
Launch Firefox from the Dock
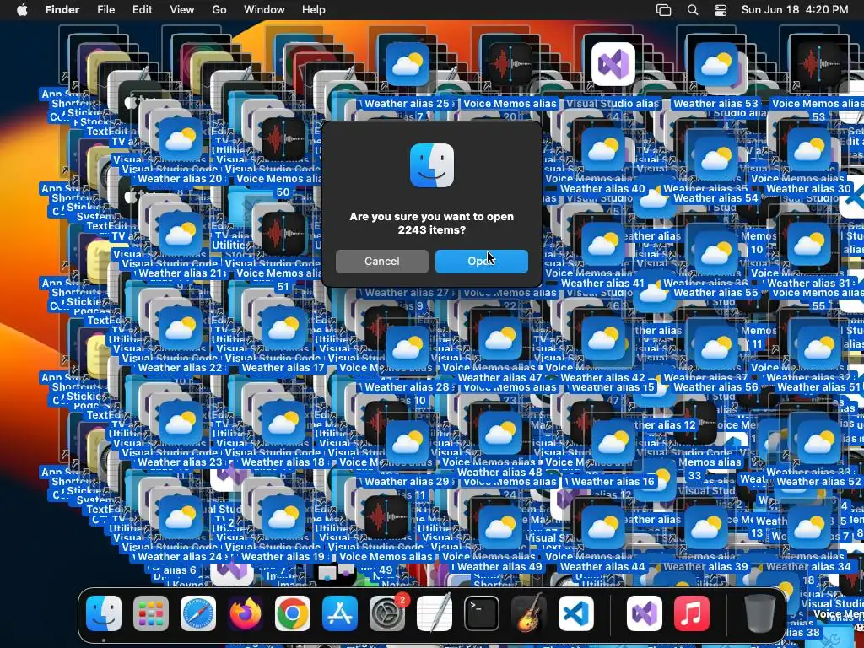(x=246, y=613)
